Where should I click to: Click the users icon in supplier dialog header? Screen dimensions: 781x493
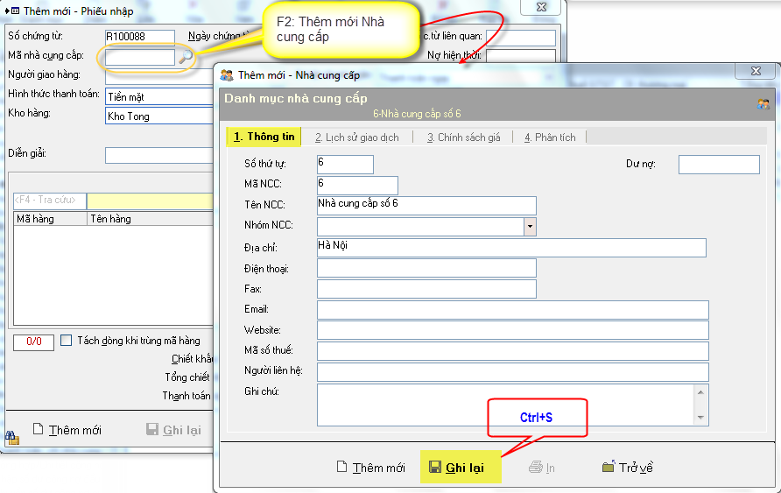tap(763, 104)
